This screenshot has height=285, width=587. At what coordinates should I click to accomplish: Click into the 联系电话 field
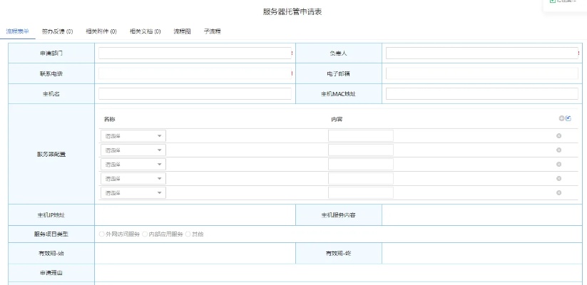pyautogui.click(x=195, y=73)
